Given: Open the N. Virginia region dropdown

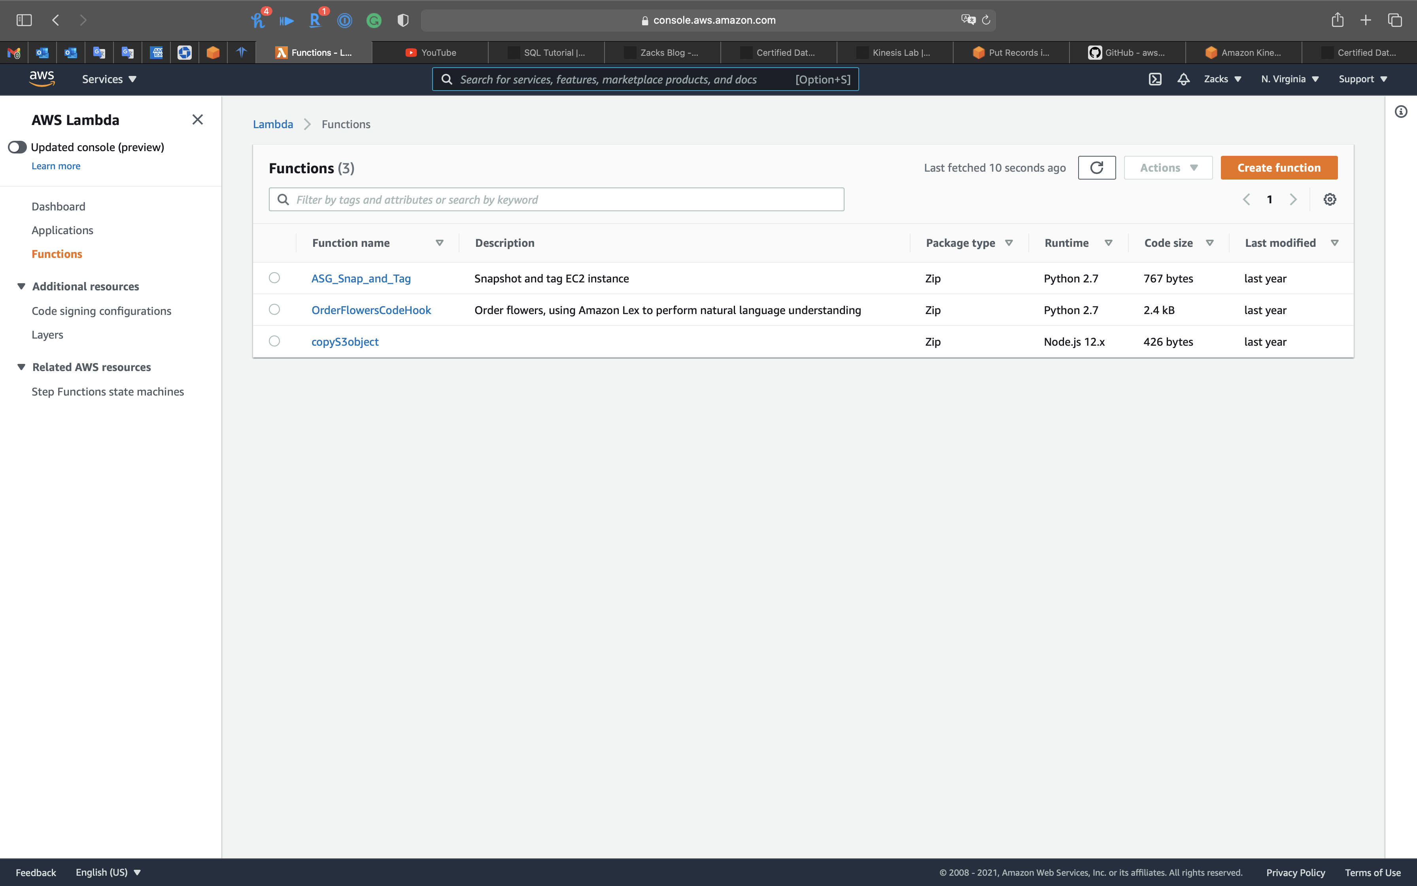Looking at the screenshot, I should click(x=1289, y=79).
